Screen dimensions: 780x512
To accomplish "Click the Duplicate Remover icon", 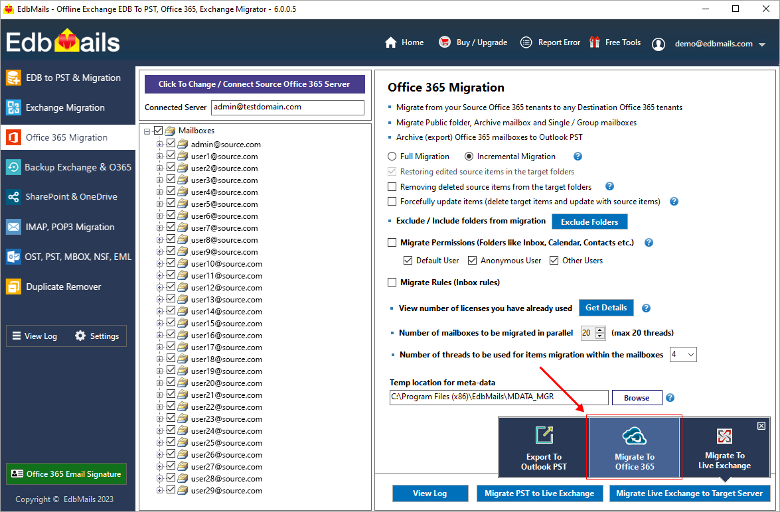I will (x=13, y=287).
